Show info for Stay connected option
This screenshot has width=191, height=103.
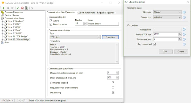(184, 44)
